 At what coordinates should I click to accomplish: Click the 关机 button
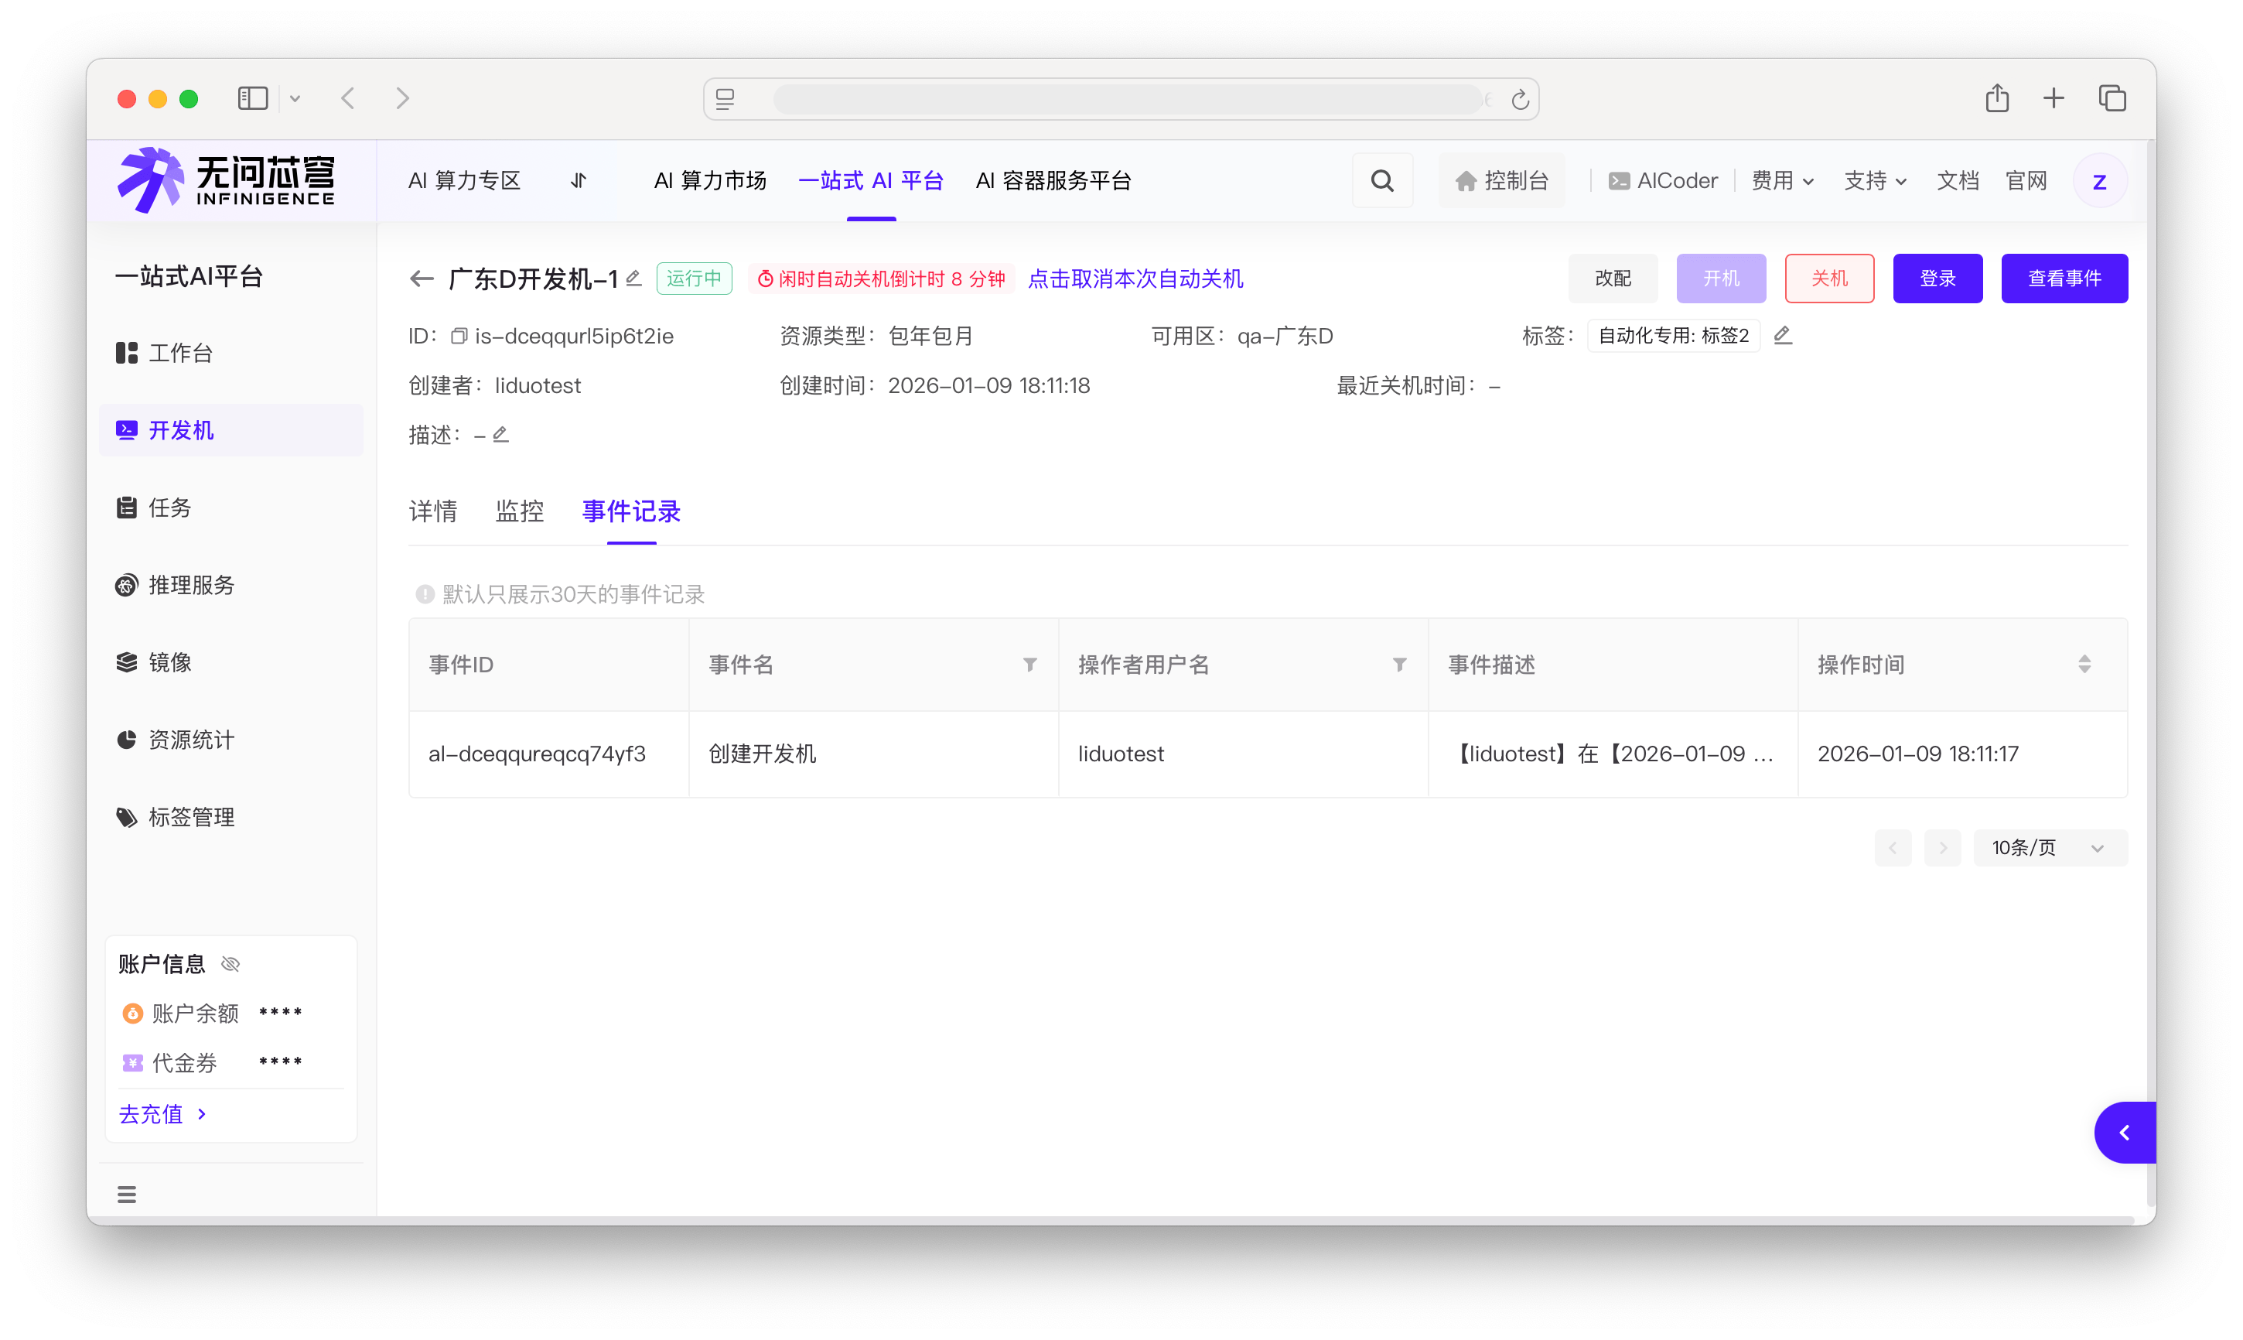tap(1828, 279)
